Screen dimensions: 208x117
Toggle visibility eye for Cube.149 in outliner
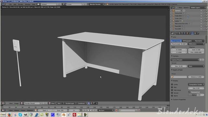[201, 18]
